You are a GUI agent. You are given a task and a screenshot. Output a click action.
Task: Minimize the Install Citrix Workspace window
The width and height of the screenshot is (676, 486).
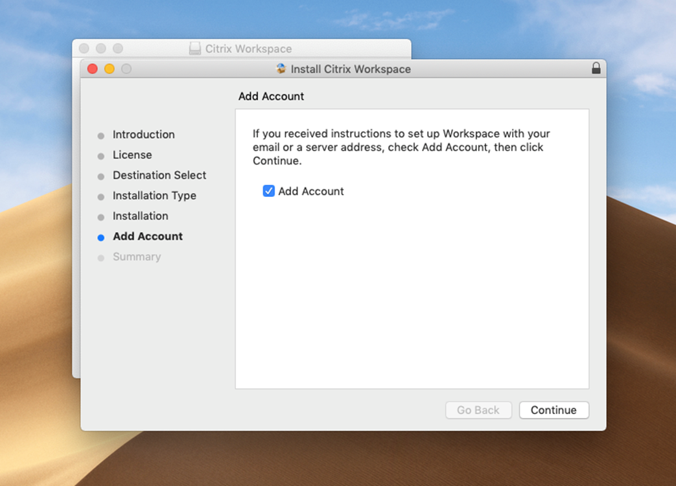110,69
